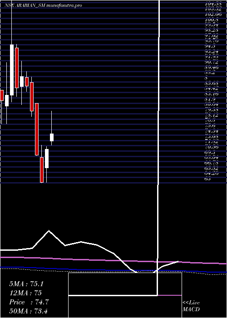Click the lowest axis label 63
The image size is (227, 318).
tap(207, 179)
